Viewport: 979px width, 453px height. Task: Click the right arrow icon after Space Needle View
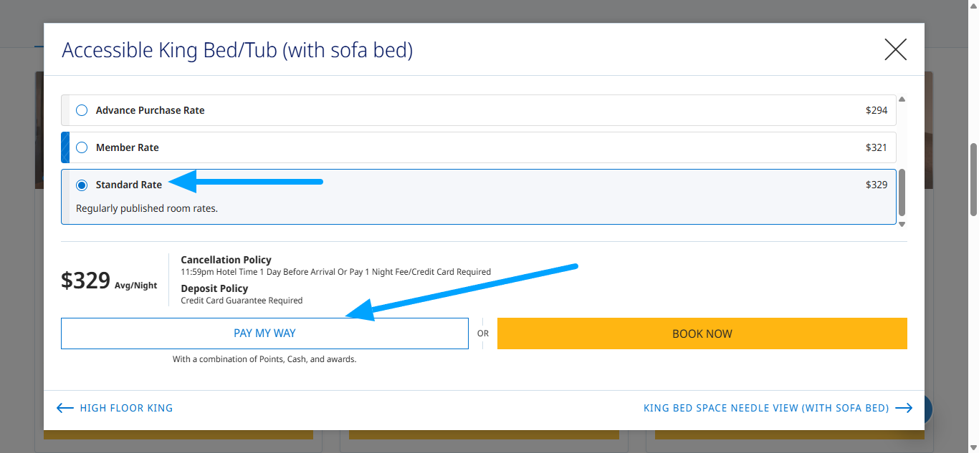(x=904, y=408)
